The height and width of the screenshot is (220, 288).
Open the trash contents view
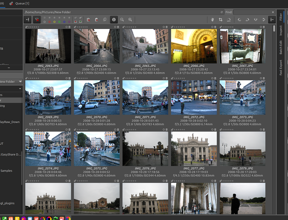(88, 20)
